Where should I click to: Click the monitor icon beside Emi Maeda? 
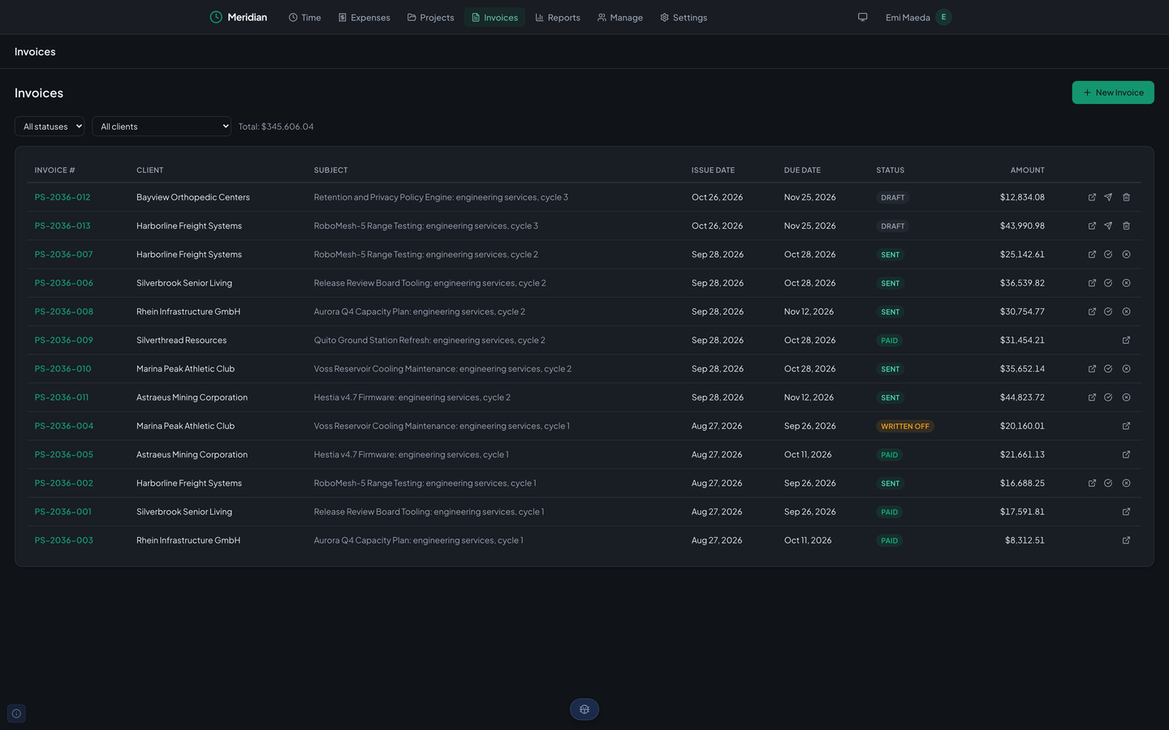coord(863,17)
